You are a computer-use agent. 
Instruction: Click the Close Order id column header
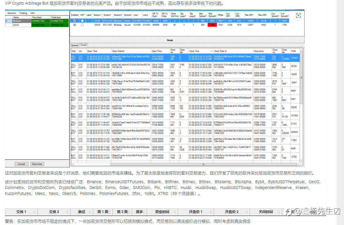click(x=233, y=51)
